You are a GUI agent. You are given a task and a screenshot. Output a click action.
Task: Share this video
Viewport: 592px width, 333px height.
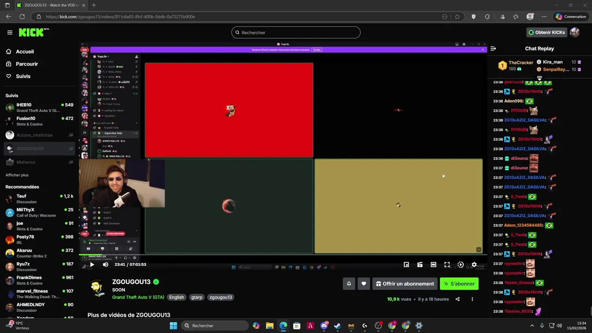tap(457, 299)
